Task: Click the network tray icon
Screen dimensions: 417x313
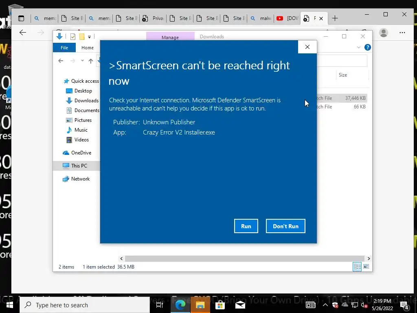Action: 355,305
